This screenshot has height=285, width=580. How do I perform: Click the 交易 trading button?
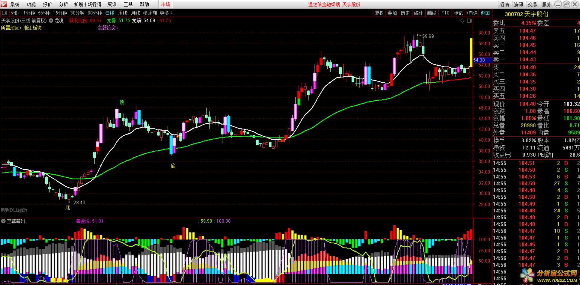tap(532, 4)
